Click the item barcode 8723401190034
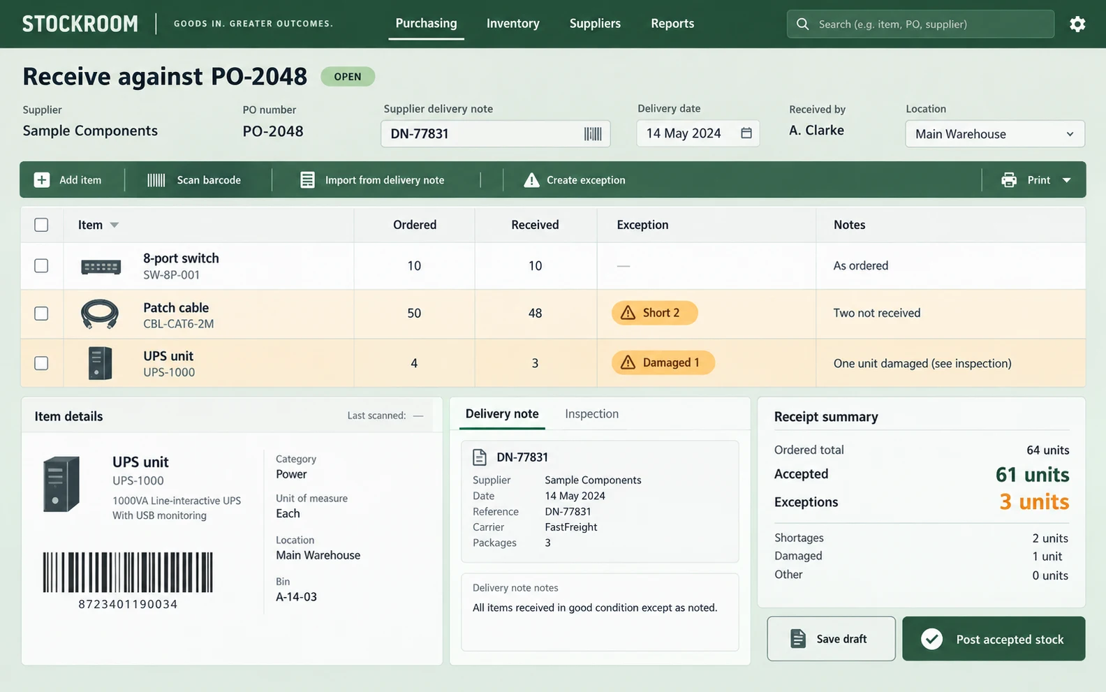Screen dimensions: 1106x692 (128, 580)
